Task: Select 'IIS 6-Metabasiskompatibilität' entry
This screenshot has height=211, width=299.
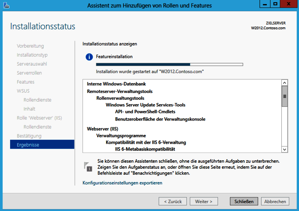Action: point(145,149)
